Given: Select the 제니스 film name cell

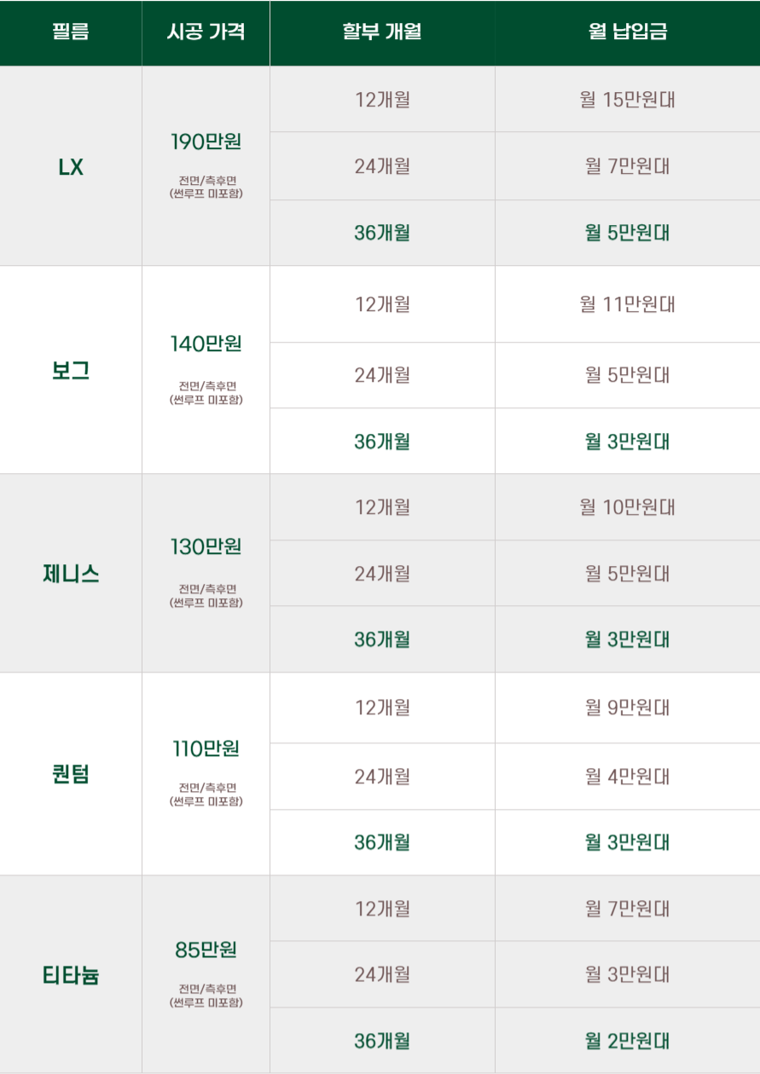Looking at the screenshot, I should (71, 574).
